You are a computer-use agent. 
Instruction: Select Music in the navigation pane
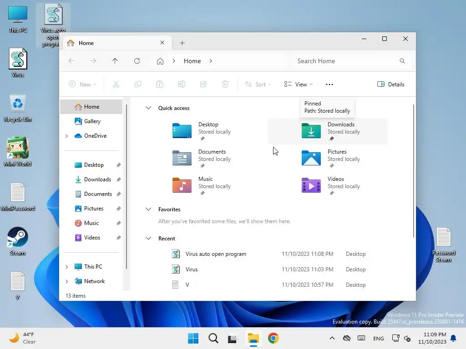click(x=91, y=223)
